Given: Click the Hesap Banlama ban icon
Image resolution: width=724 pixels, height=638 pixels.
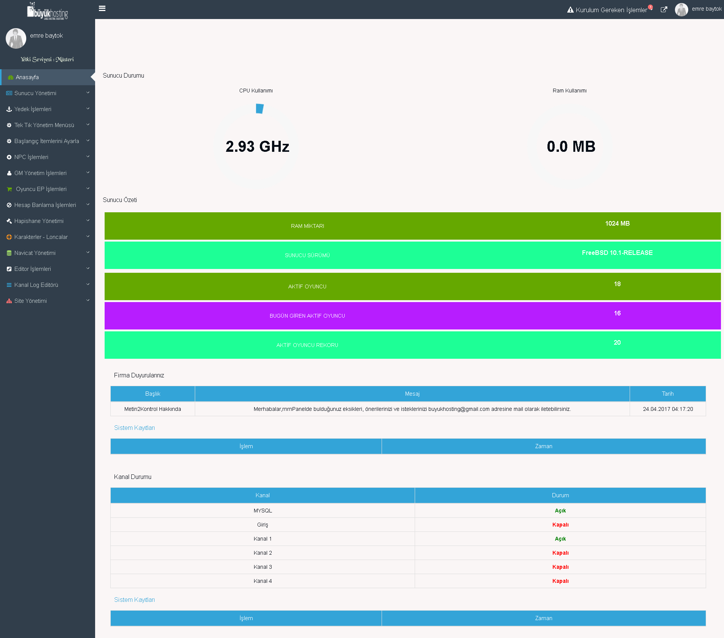Looking at the screenshot, I should [9, 205].
